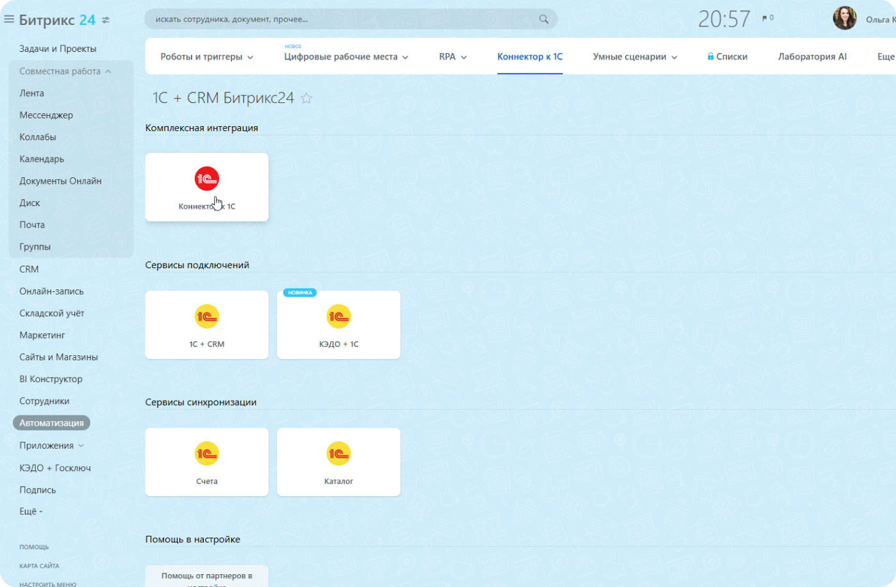Switch to Коннектор к 1С tab

[530, 56]
